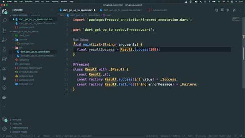Click the Run code lens above main

[75, 40]
